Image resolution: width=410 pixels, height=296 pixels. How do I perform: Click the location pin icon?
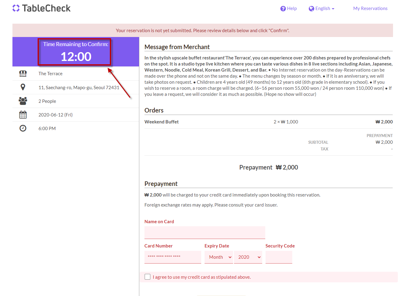pos(23,87)
